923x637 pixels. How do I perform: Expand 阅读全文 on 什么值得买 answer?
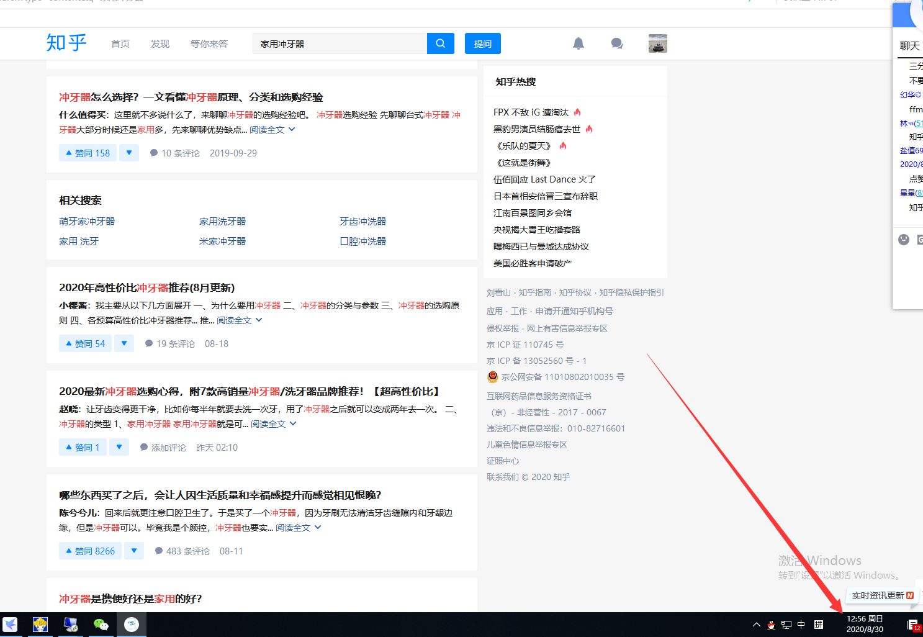(272, 130)
